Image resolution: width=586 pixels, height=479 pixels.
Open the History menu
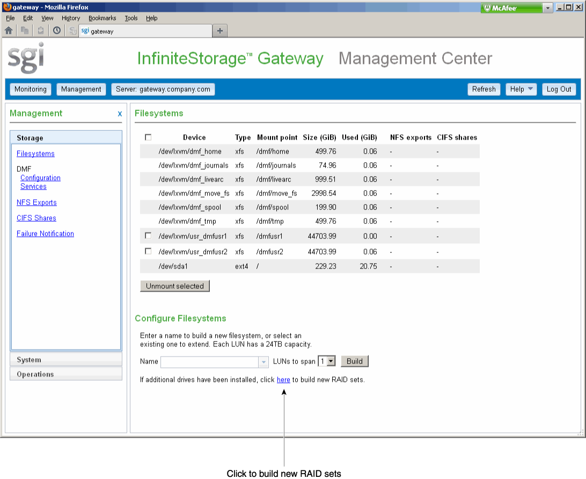(x=71, y=18)
